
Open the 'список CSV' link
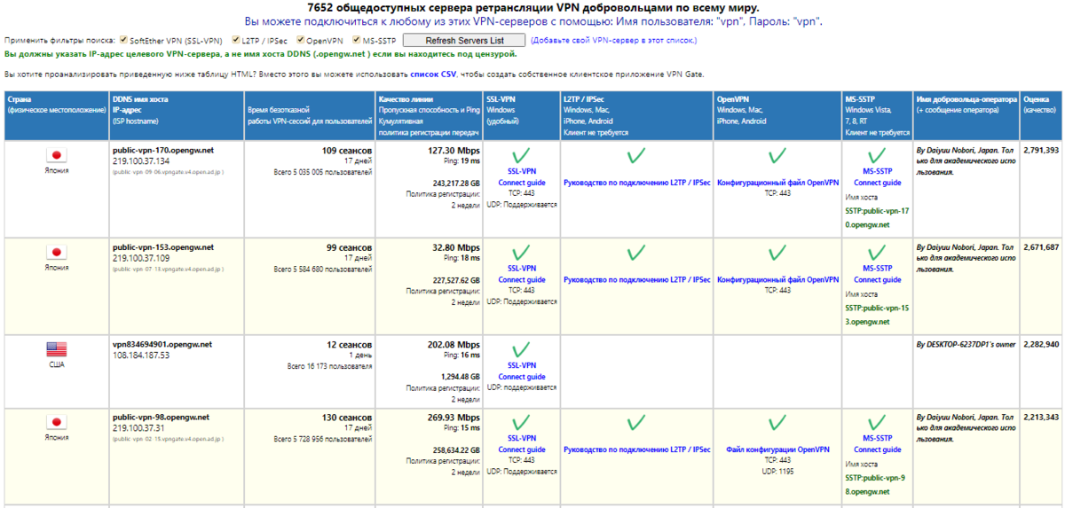tap(433, 74)
